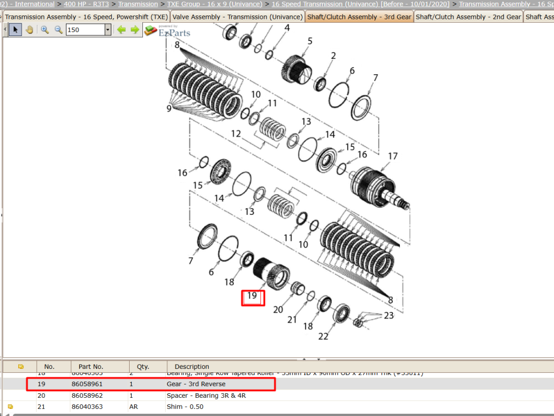This screenshot has height=416, width=554.
Task: Select the arrow pointer tool
Action: pyautogui.click(x=15, y=30)
